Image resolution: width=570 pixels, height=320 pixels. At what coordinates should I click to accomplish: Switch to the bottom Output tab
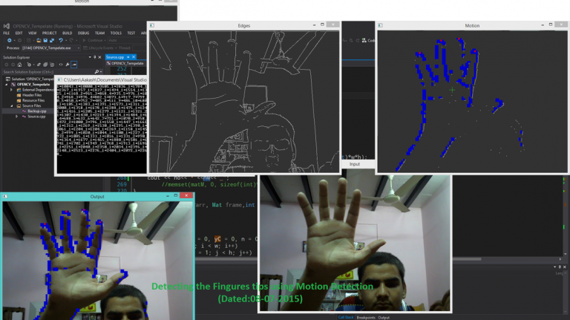[x=384, y=318]
